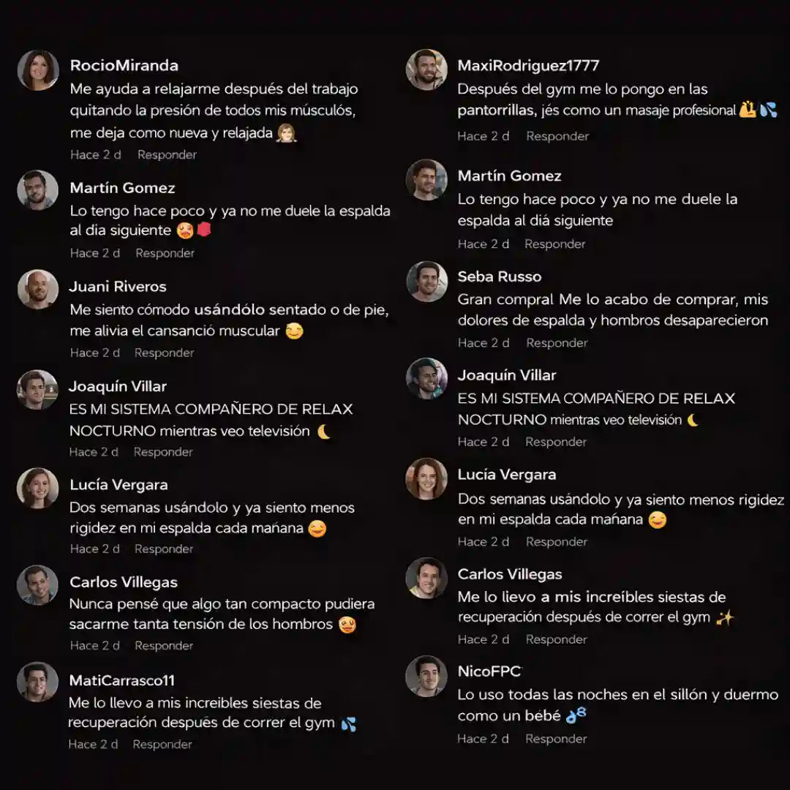Click the username Joaquín Villar
Viewport: 790px width, 790px height.
tap(117, 386)
